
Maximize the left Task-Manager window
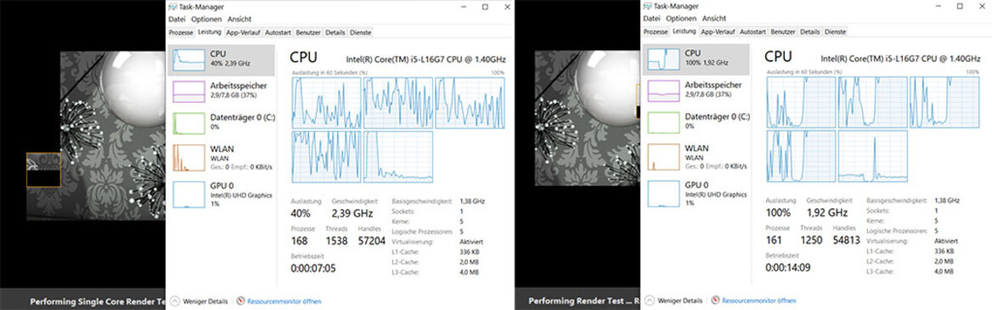(x=485, y=6)
